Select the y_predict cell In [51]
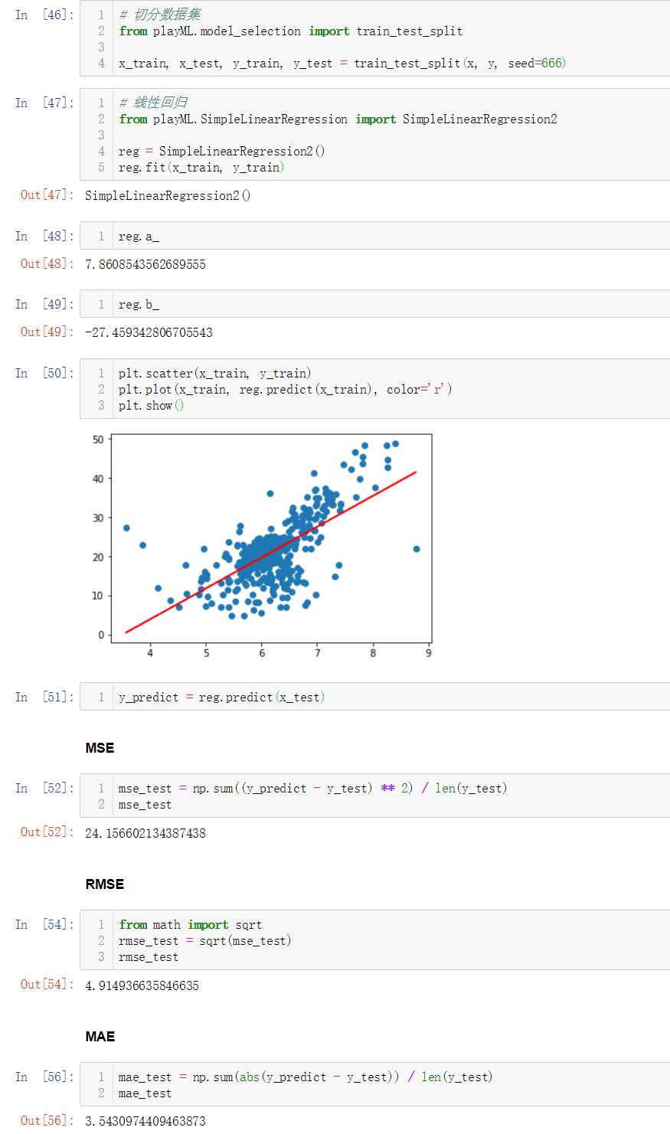670x1134 pixels. [375, 697]
